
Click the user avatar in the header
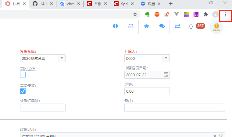216,27
